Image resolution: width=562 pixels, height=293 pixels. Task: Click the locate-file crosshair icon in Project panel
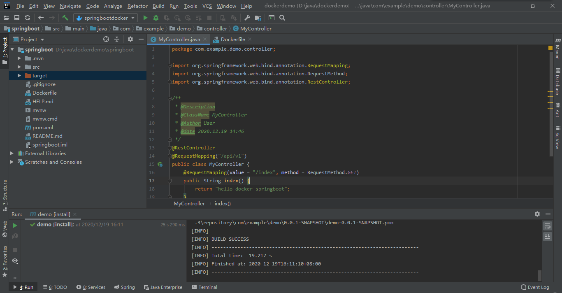[106, 39]
